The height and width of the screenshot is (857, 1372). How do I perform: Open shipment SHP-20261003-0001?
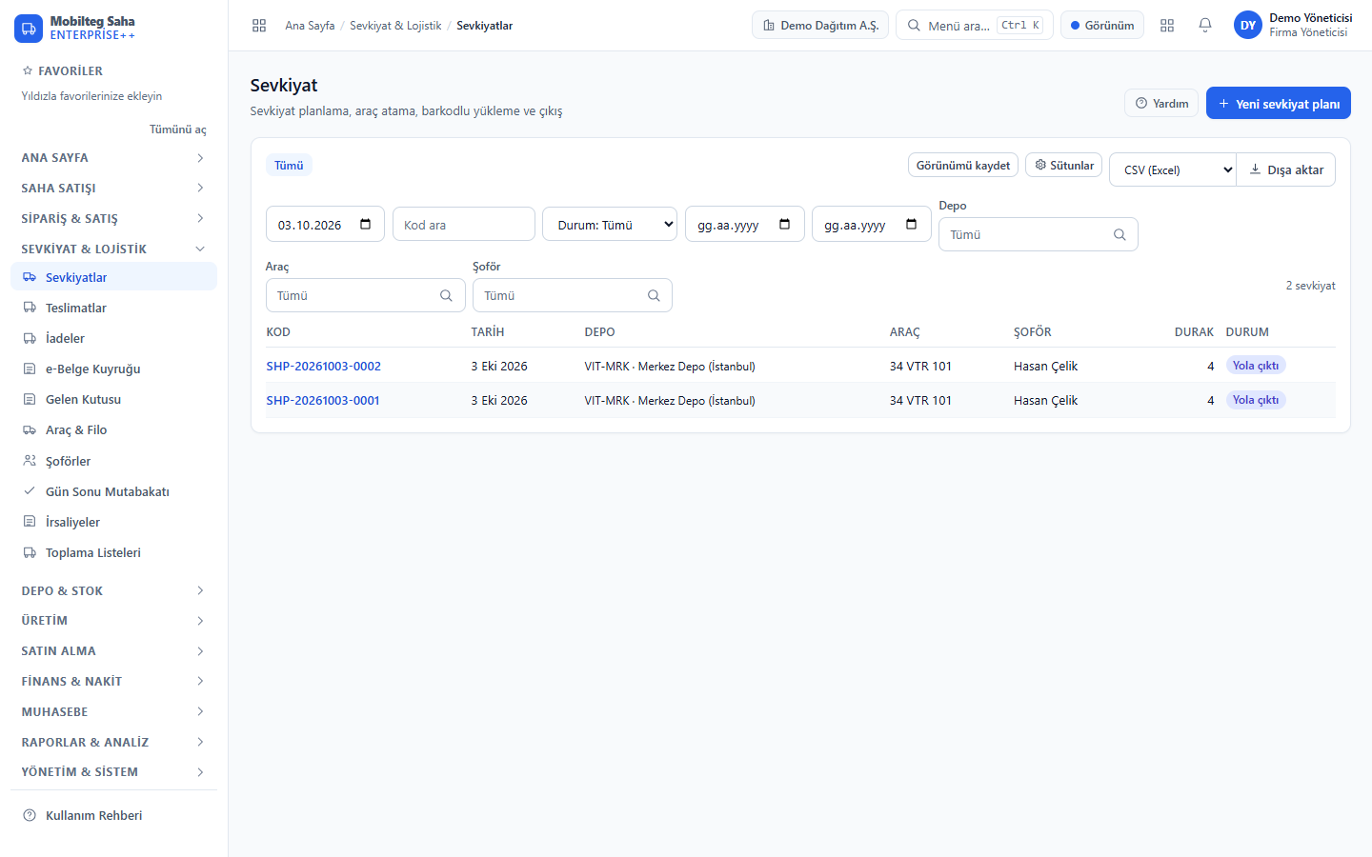tap(323, 400)
